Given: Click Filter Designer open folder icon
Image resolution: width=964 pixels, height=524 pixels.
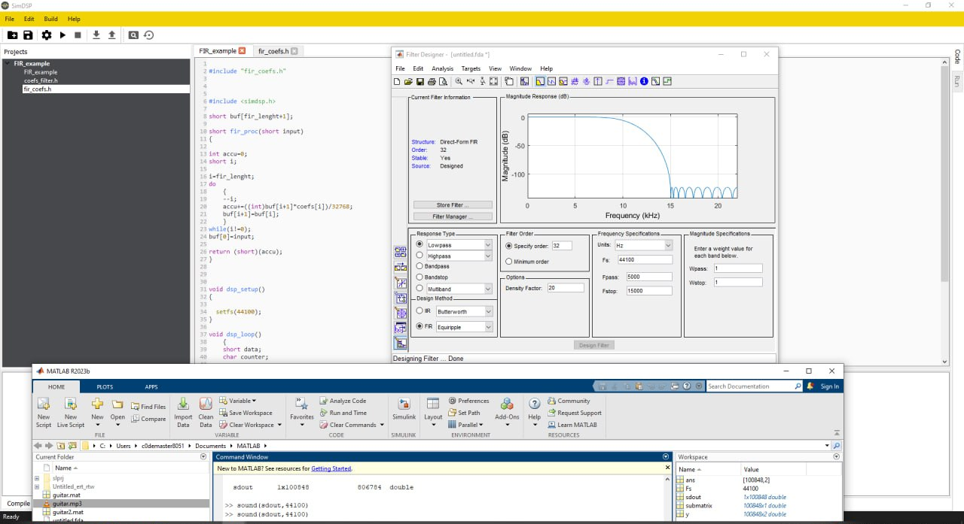Looking at the screenshot, I should pos(408,81).
